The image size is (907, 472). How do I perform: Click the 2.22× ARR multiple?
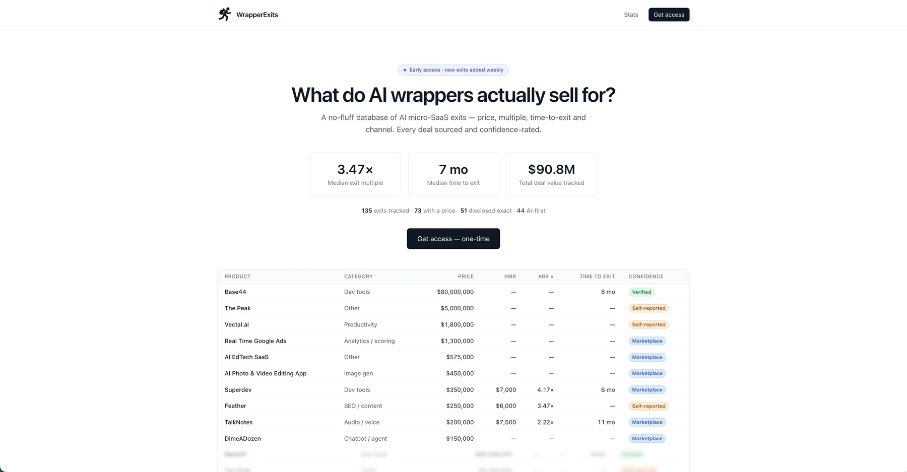546,423
